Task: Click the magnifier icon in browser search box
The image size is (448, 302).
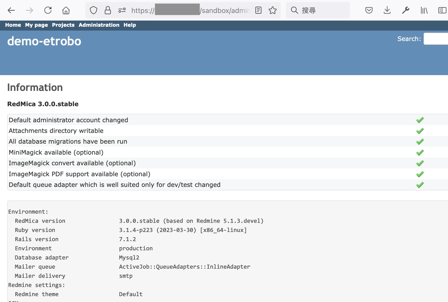Action: [294, 10]
